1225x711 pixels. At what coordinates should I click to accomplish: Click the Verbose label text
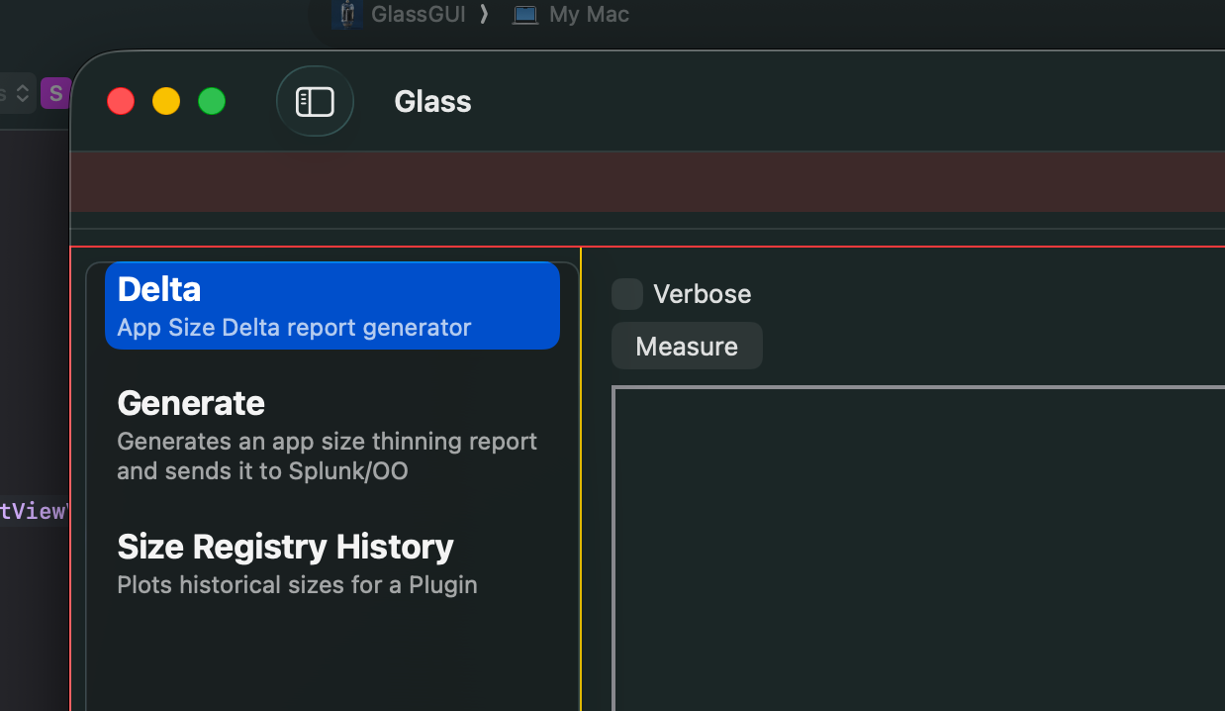coord(702,294)
